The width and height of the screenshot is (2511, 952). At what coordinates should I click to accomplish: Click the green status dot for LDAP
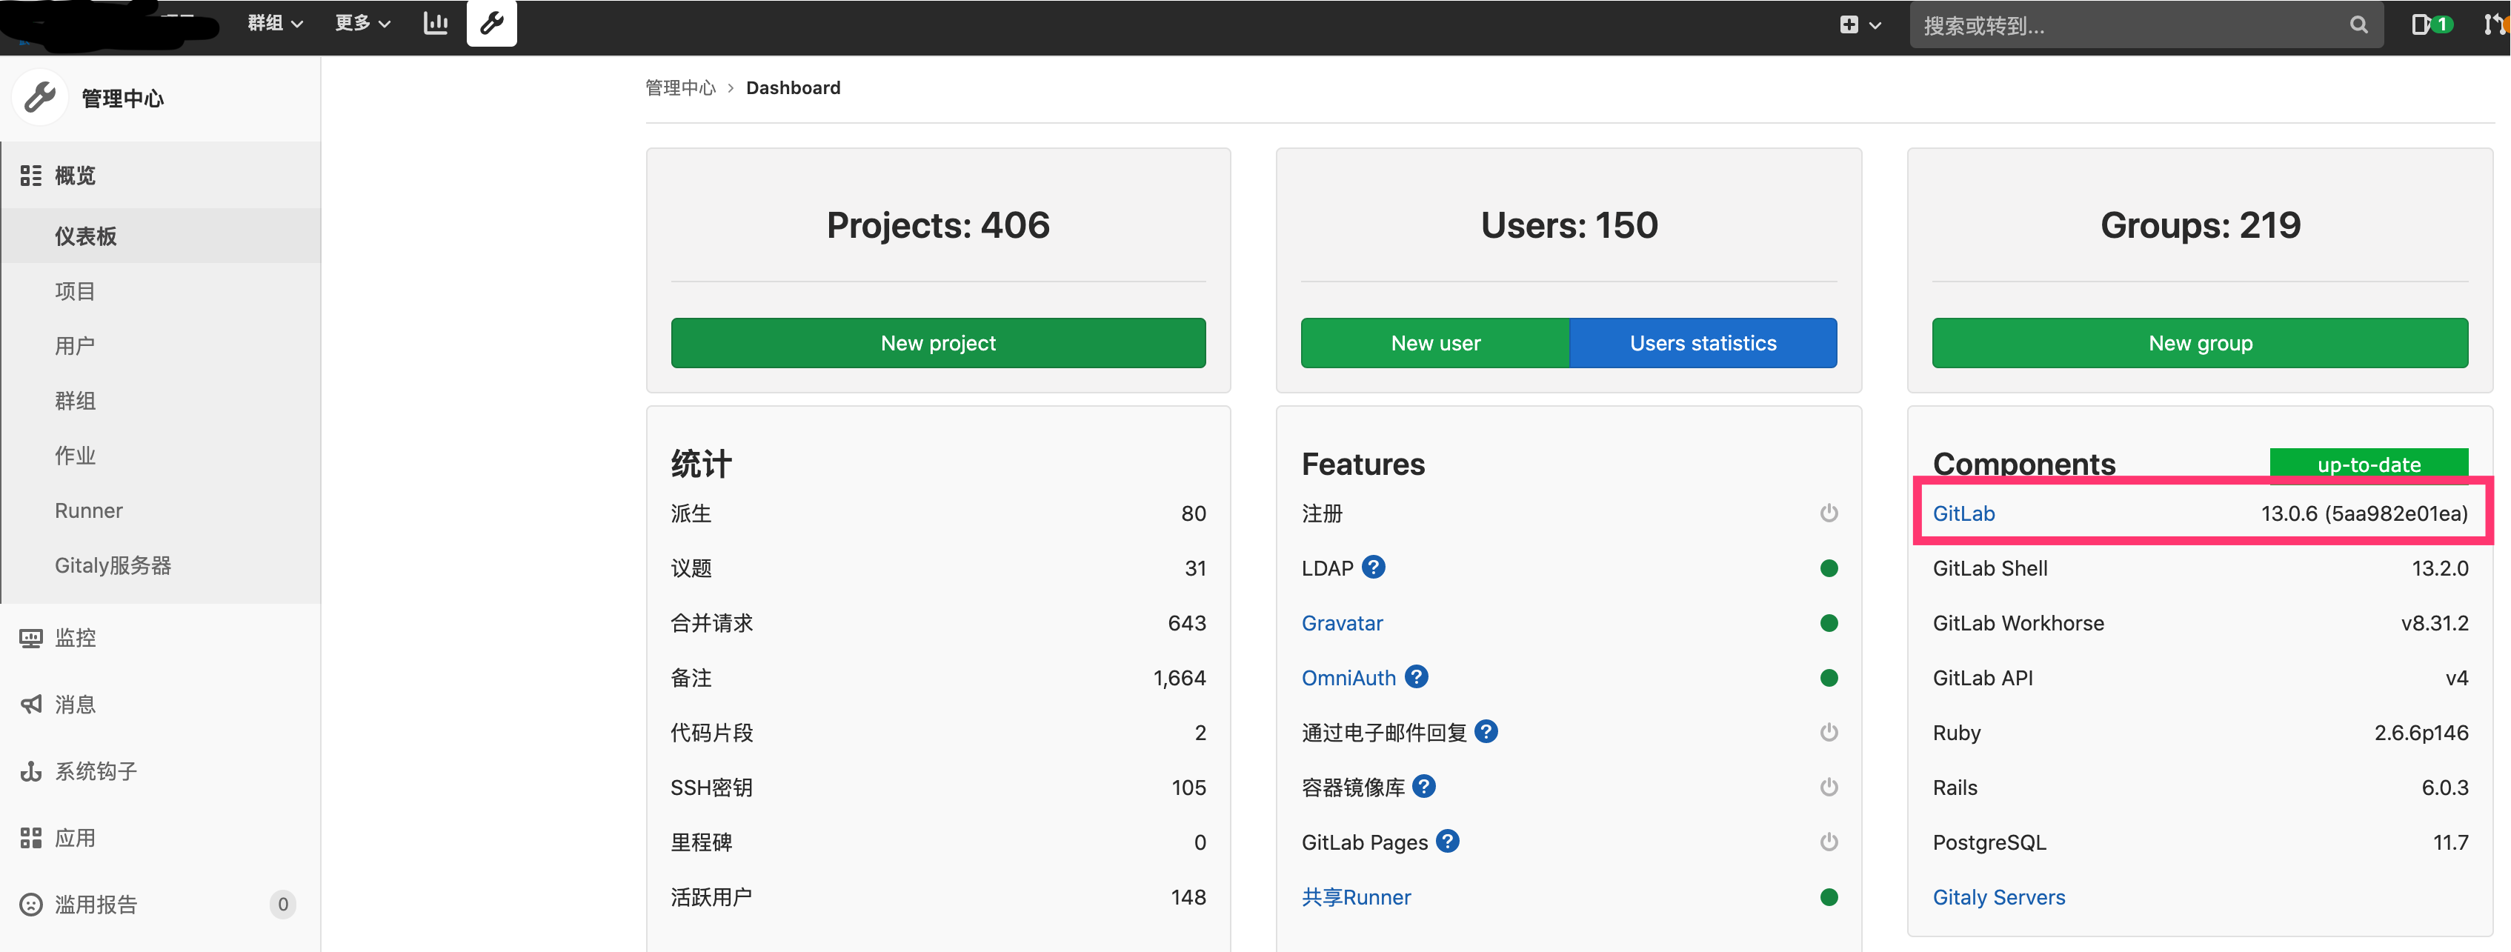tap(1829, 568)
